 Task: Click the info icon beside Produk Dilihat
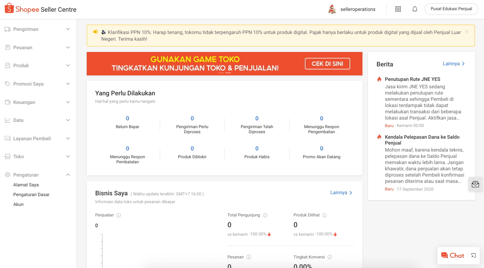pos(325,215)
